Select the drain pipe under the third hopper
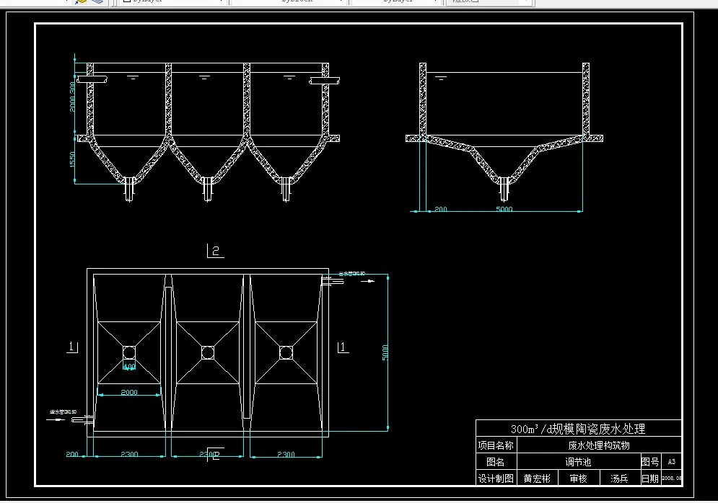Image resolution: width=718 pixels, height=503 pixels. point(286,190)
